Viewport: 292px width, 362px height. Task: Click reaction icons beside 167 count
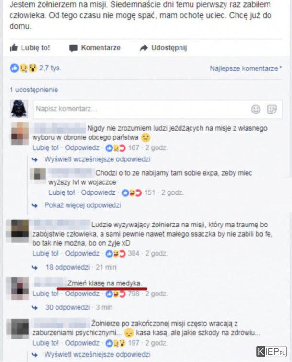pyautogui.click(x=115, y=148)
